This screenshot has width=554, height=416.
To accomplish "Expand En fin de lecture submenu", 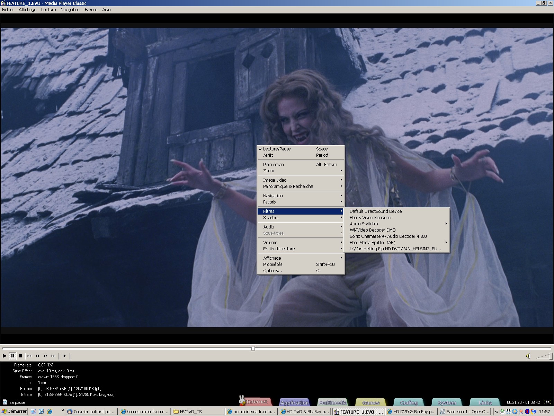I will tap(301, 249).
